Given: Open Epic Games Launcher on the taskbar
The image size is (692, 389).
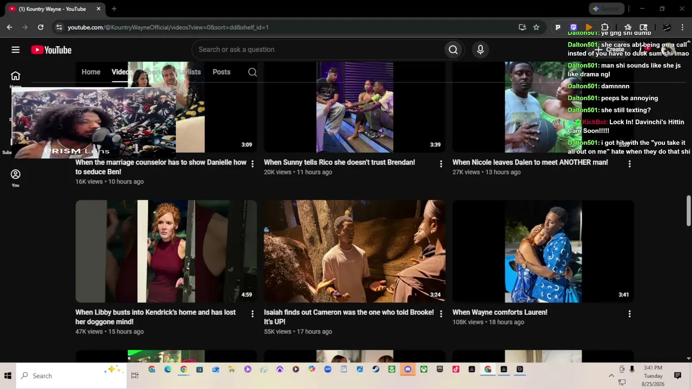Looking at the screenshot, I should [x=440, y=370].
